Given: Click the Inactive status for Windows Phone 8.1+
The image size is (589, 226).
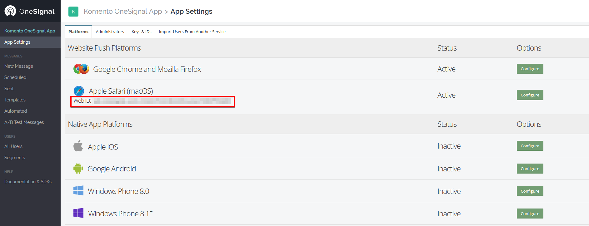Looking at the screenshot, I should pos(449,214).
